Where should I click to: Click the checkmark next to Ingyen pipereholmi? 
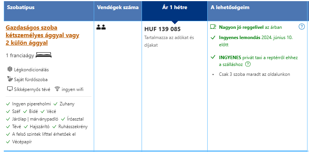[8, 103]
